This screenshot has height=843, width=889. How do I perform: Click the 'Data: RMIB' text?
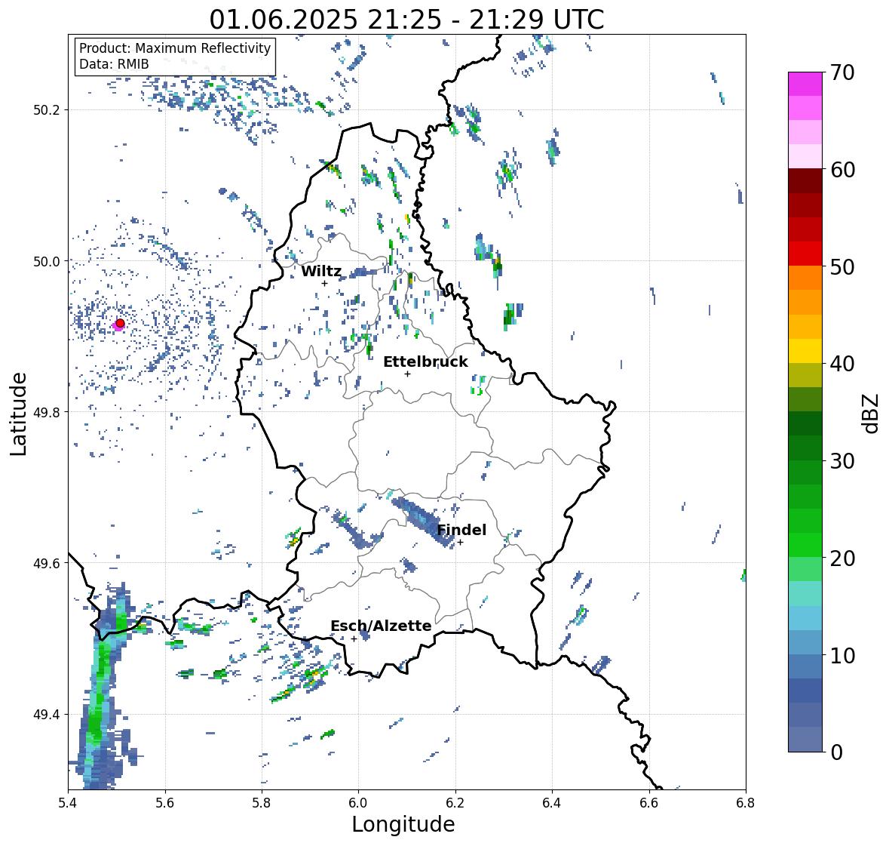coord(114,64)
